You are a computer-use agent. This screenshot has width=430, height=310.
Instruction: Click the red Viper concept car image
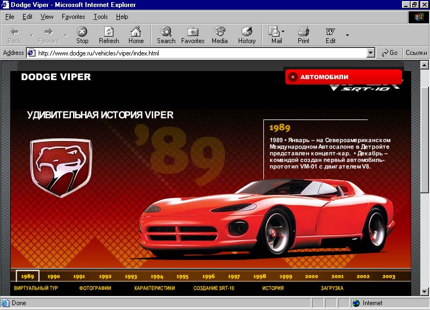pos(267,219)
